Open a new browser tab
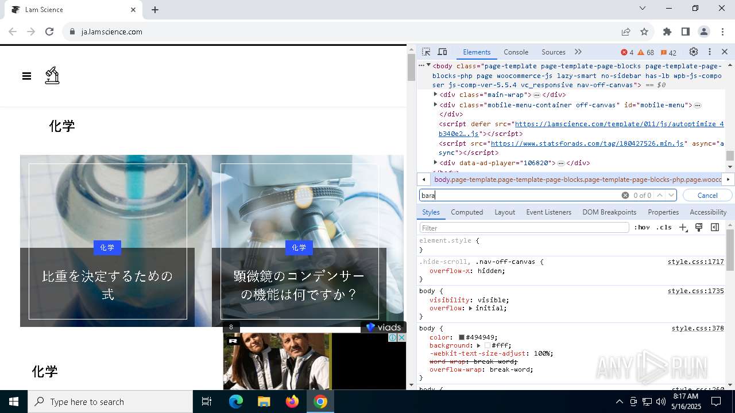 [x=155, y=10]
